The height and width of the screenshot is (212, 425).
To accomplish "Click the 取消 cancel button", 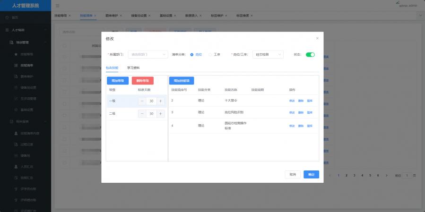I will pyautogui.click(x=293, y=175).
